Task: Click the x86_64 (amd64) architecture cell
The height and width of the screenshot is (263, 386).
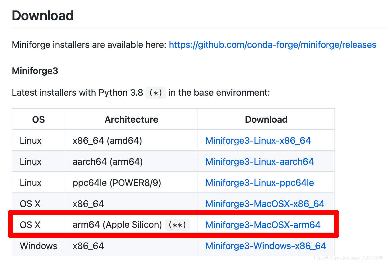Action: tap(107, 141)
